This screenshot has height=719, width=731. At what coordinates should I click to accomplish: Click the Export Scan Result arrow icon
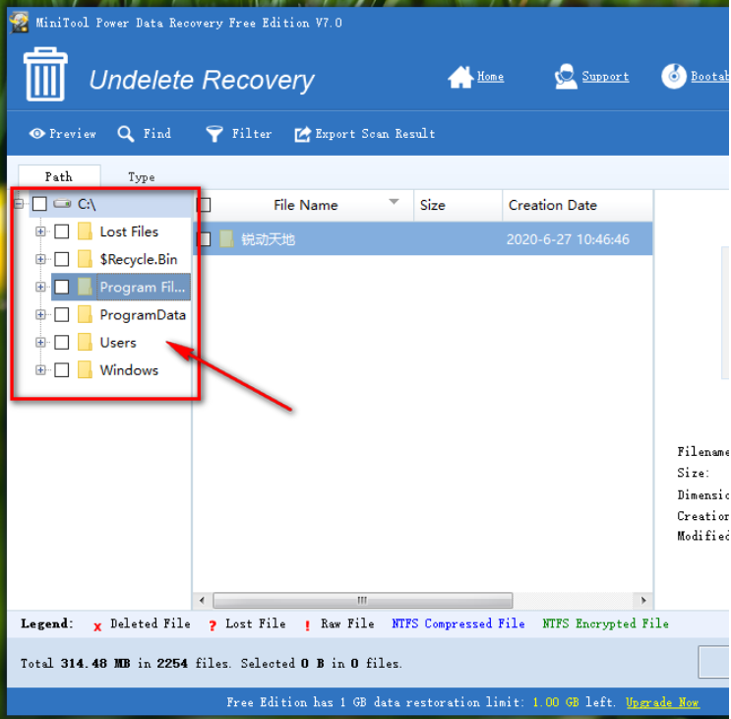coord(303,134)
